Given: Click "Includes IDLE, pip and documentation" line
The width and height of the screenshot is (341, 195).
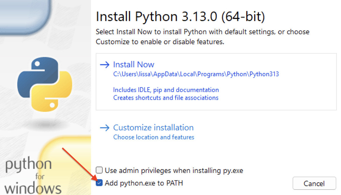Looking at the screenshot, I should click(166, 90).
